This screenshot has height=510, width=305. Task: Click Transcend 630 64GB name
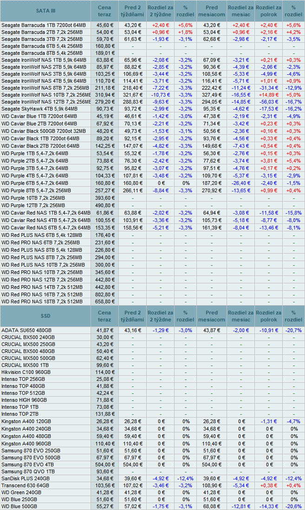tap(25, 485)
